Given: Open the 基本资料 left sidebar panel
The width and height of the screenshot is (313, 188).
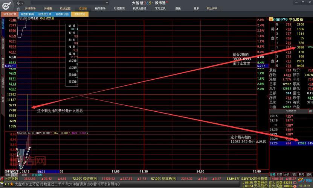Looking at the screenshot, I should pos(3,63).
